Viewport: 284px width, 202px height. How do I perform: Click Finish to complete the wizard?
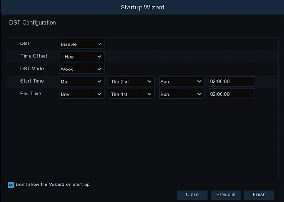(259, 194)
